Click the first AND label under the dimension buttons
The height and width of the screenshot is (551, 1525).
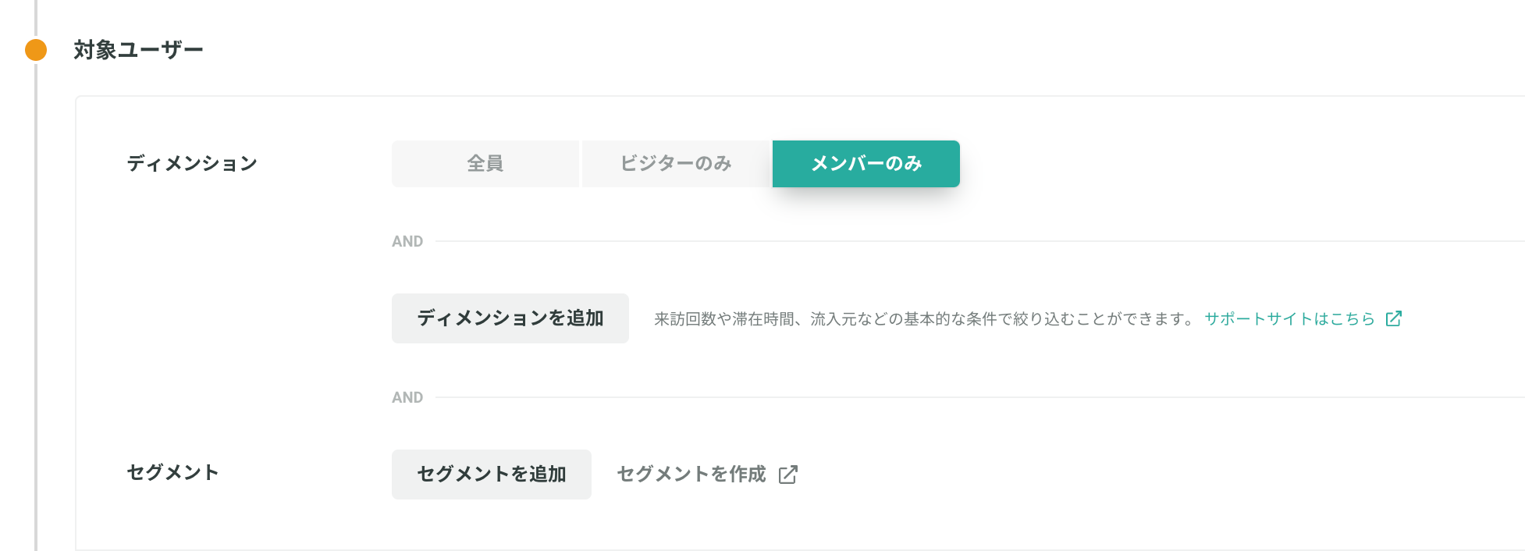coord(407,242)
